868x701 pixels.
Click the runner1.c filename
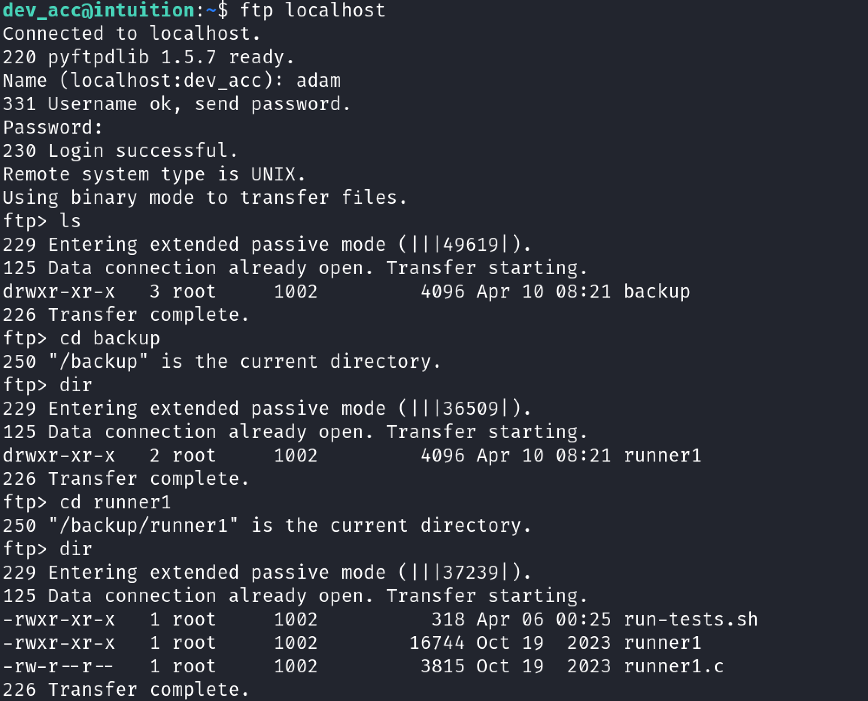coord(674,666)
